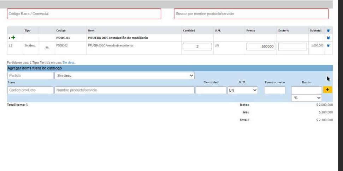Image resolution: width=343 pixels, height=171 pixels.
Task: Click the Nombre producto/servicio input field
Action: coord(124,90)
